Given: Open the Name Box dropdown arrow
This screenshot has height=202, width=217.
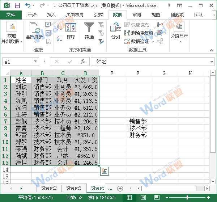Looking at the screenshot, I should coord(35,62).
